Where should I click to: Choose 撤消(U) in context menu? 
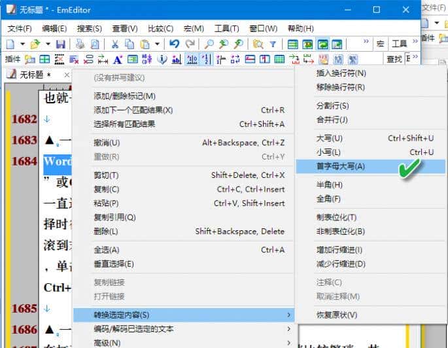[x=183, y=143]
